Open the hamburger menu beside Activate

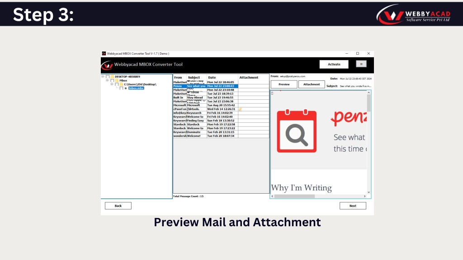point(361,64)
